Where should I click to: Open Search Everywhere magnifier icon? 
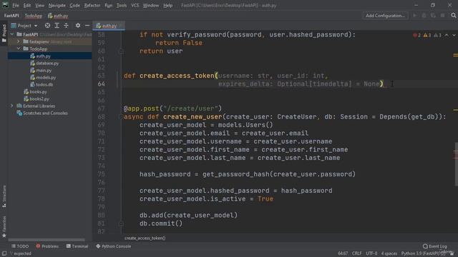453,16
